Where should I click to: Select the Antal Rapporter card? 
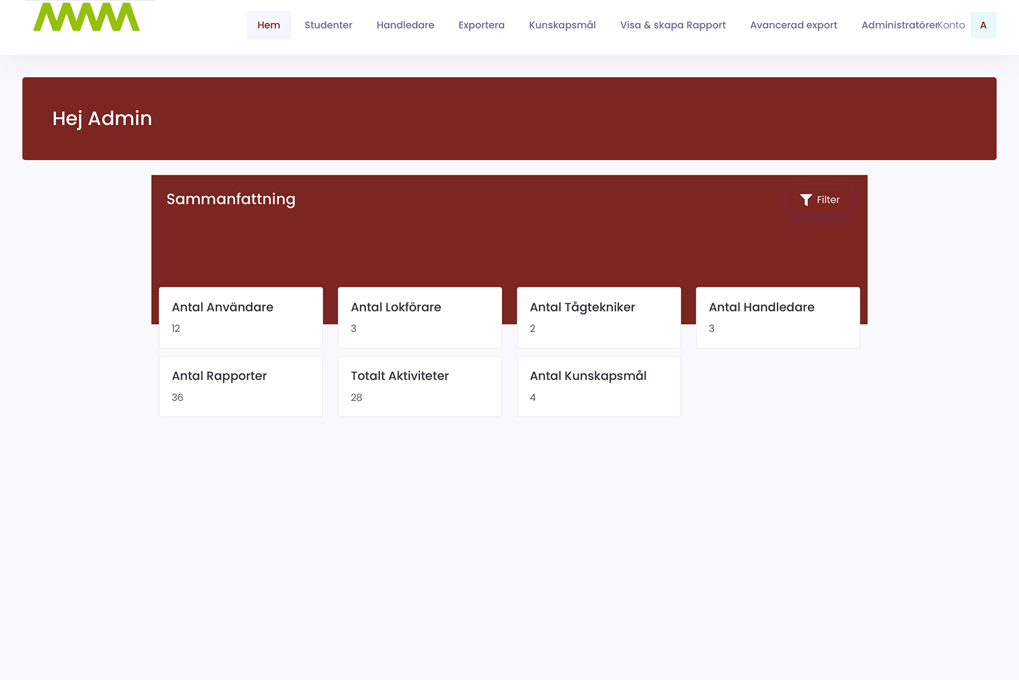241,386
